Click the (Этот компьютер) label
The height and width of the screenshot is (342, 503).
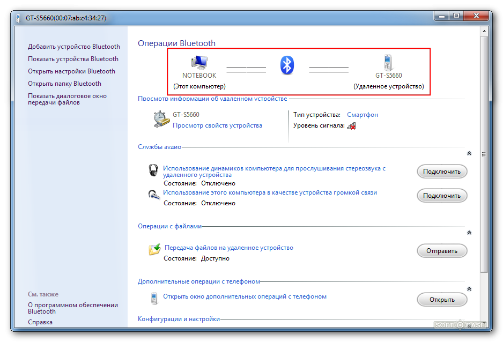click(x=199, y=86)
